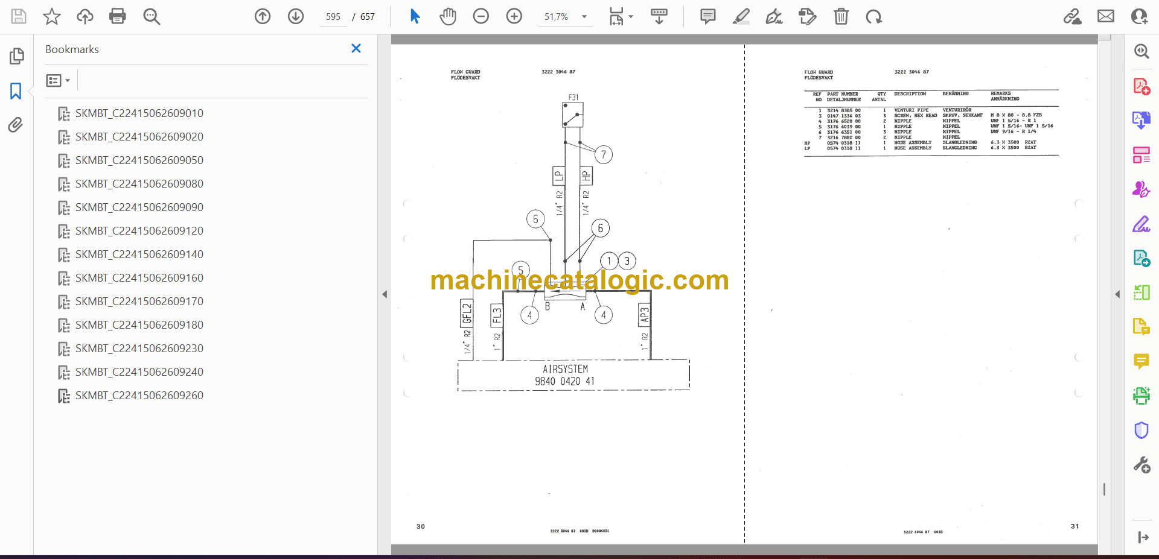Add the document to starred favorites
Viewport: 1159px width, 559px height.
point(52,16)
